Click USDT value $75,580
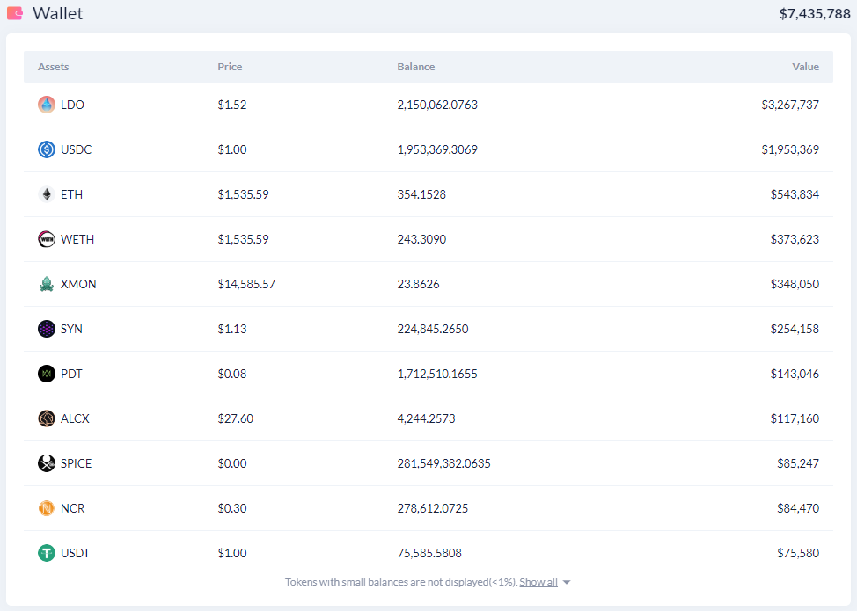The height and width of the screenshot is (611, 857). (798, 553)
